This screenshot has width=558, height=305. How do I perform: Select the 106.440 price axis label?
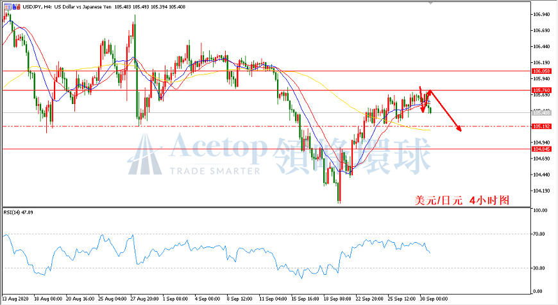(x=541, y=47)
